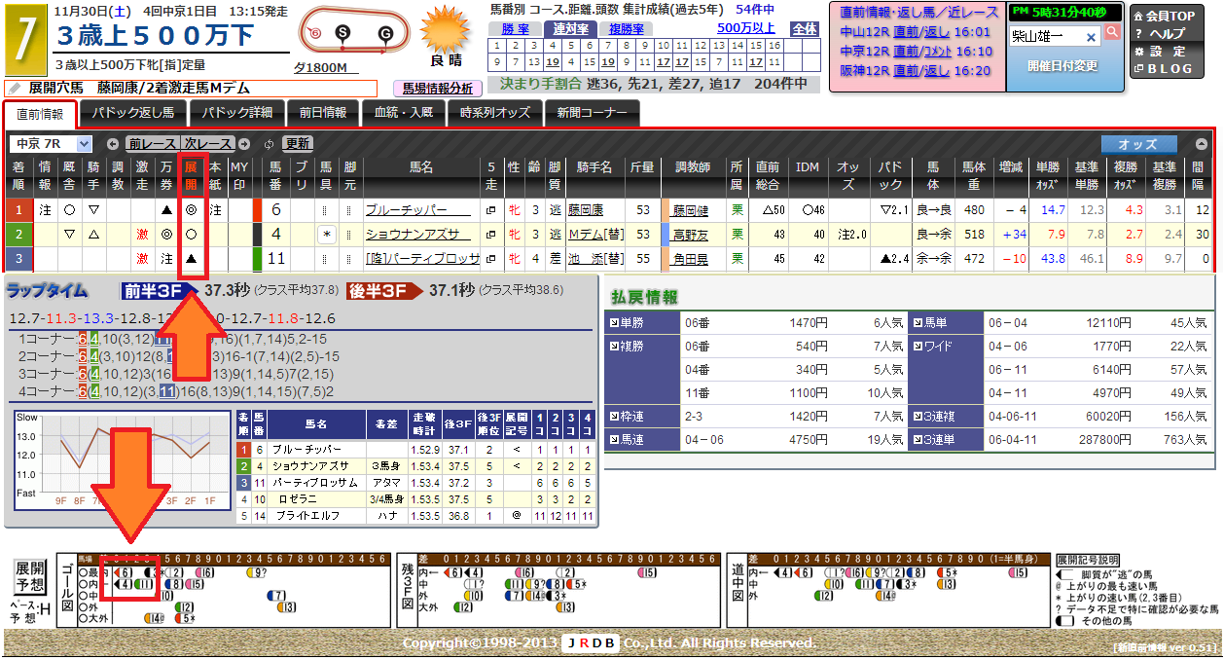Screen dimensions: 1224x660
Task: Open horse パーティブロッサ link
Action: pos(422,258)
